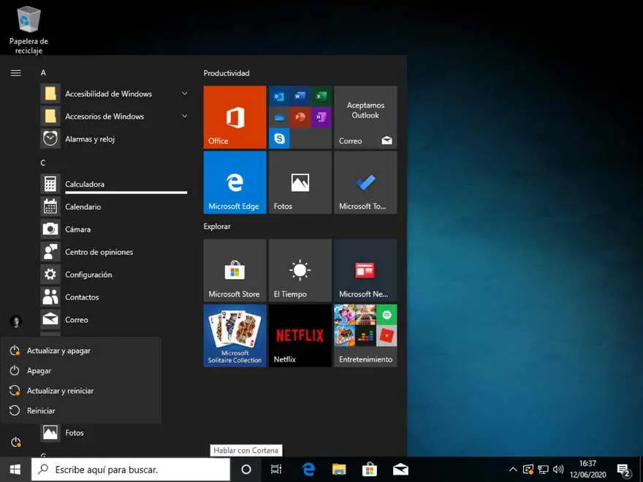Show hidden system tray icons
The height and width of the screenshot is (482, 643).
(x=513, y=470)
